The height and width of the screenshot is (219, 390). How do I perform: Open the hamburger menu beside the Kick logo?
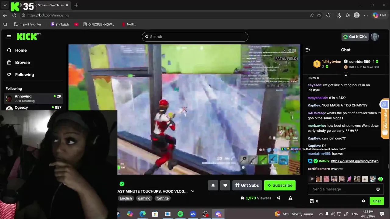[9, 37]
